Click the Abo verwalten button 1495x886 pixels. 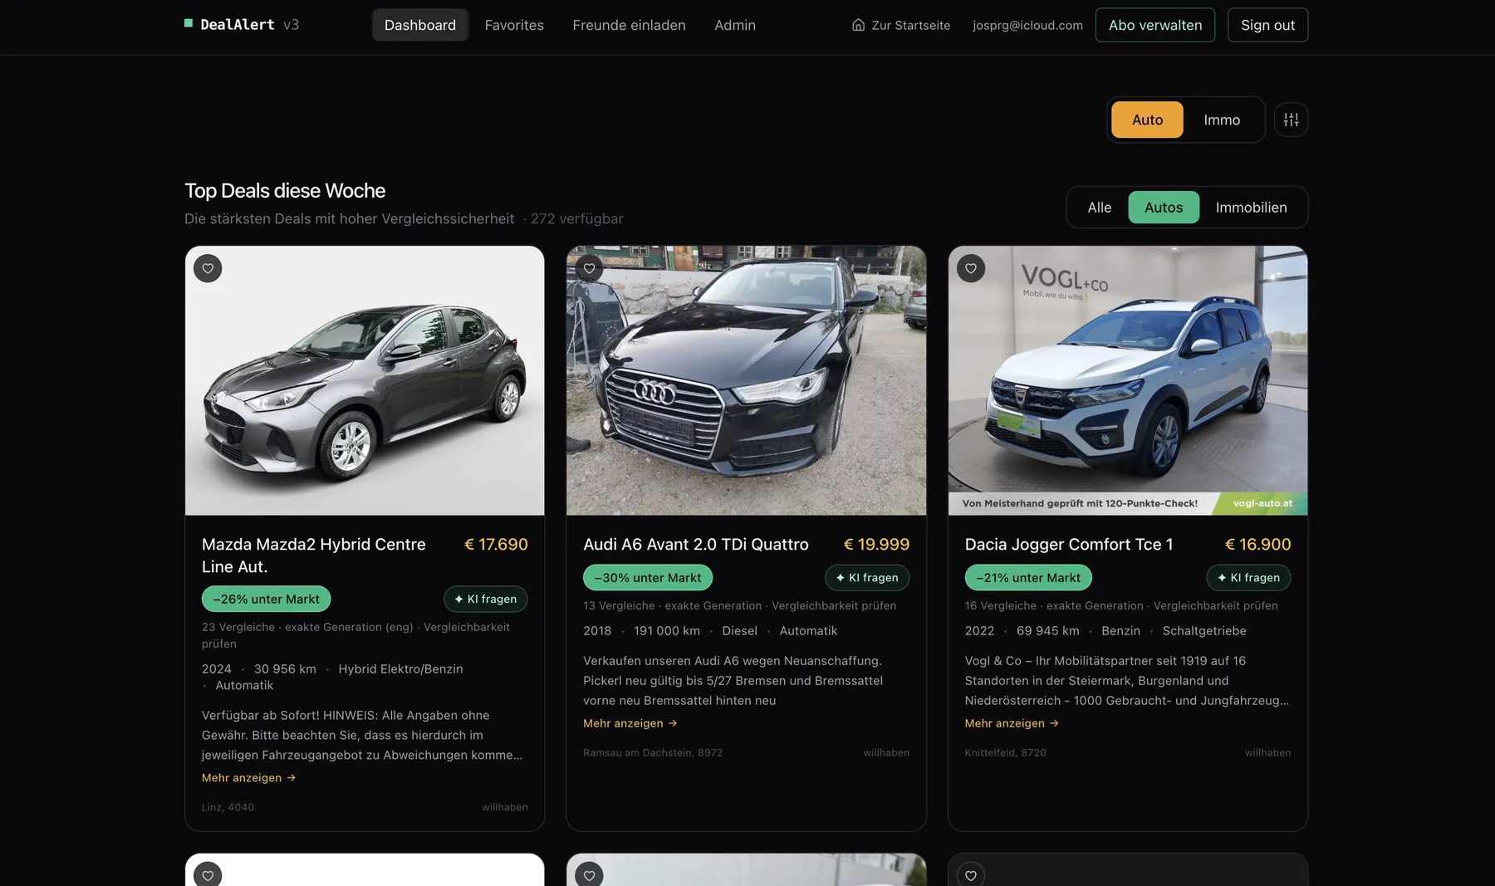coord(1155,25)
